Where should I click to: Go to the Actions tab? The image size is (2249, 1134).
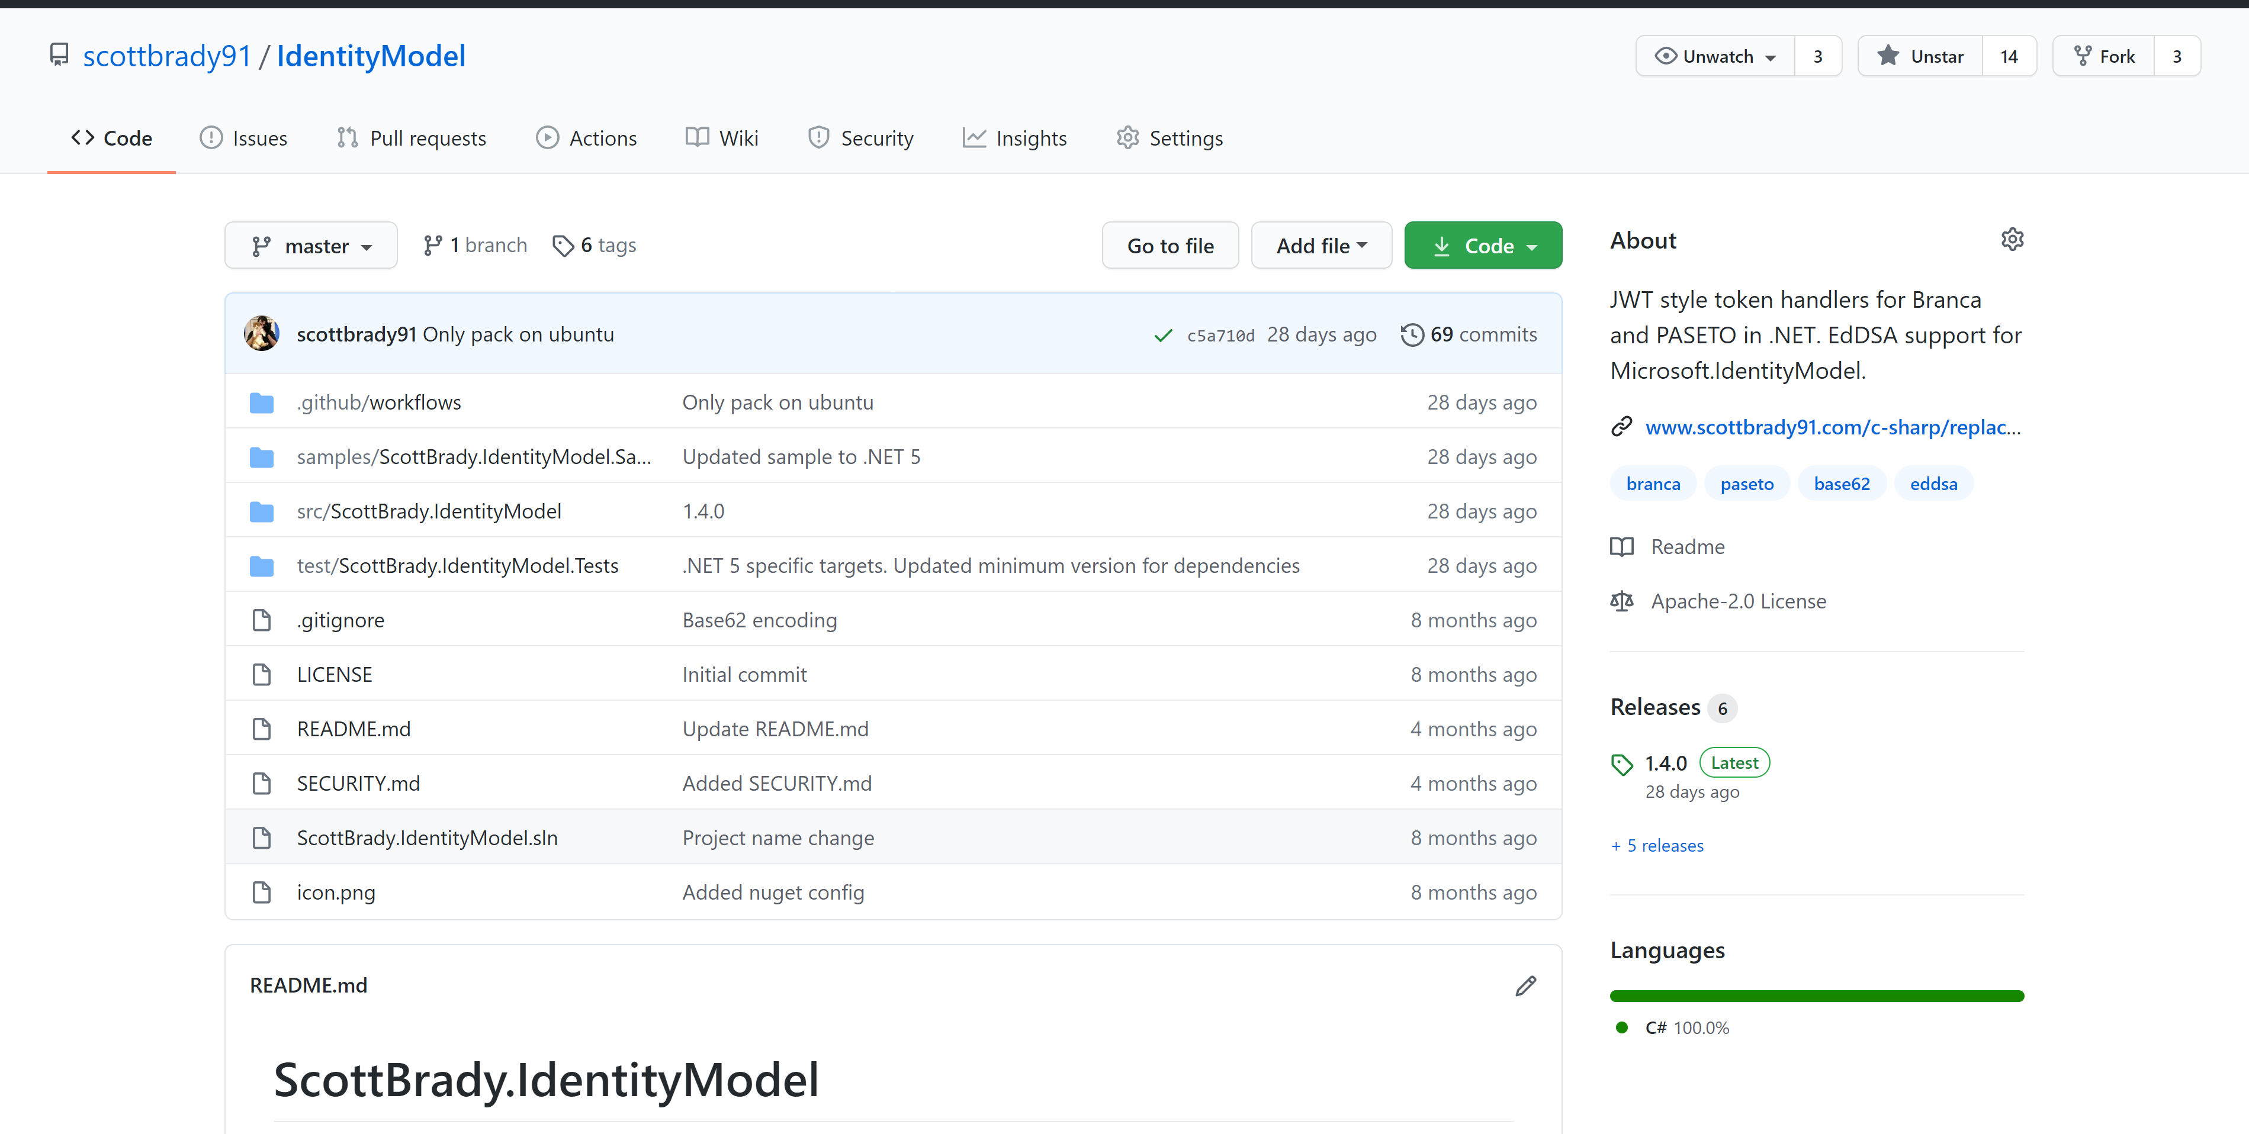click(x=587, y=138)
